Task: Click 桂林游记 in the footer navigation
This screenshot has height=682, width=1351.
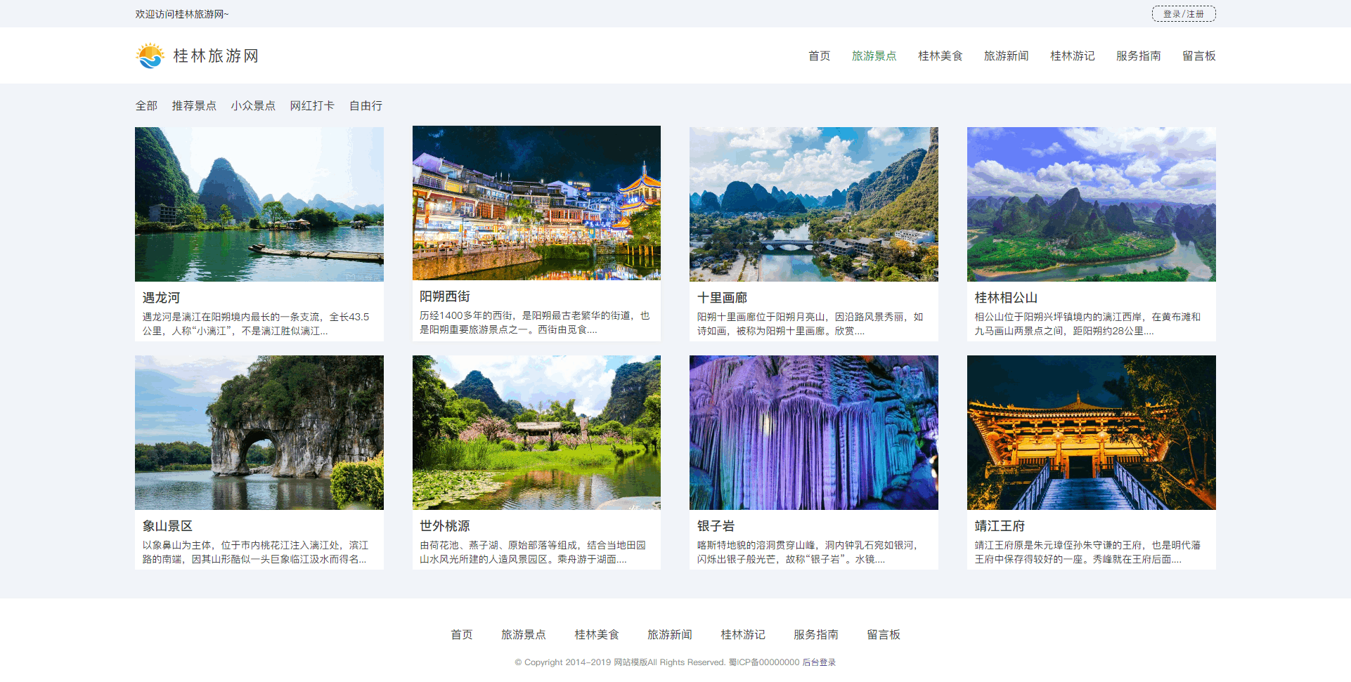Action: pos(743,634)
